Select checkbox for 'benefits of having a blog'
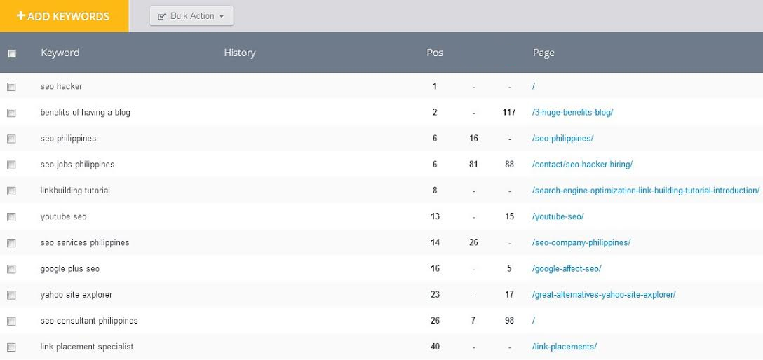The width and height of the screenshot is (763, 360). click(11, 113)
